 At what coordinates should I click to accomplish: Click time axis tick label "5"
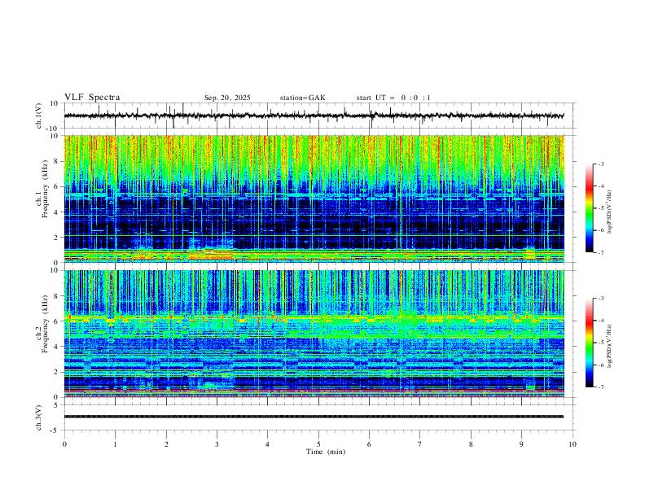click(x=318, y=444)
